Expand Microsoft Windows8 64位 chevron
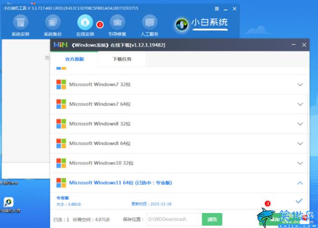The height and width of the screenshot is (228, 318). coord(300,144)
